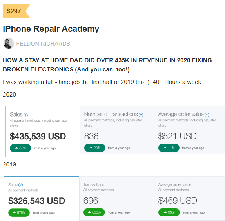
Task: Click the 33% badge under $469 USD
Action: (169, 212)
